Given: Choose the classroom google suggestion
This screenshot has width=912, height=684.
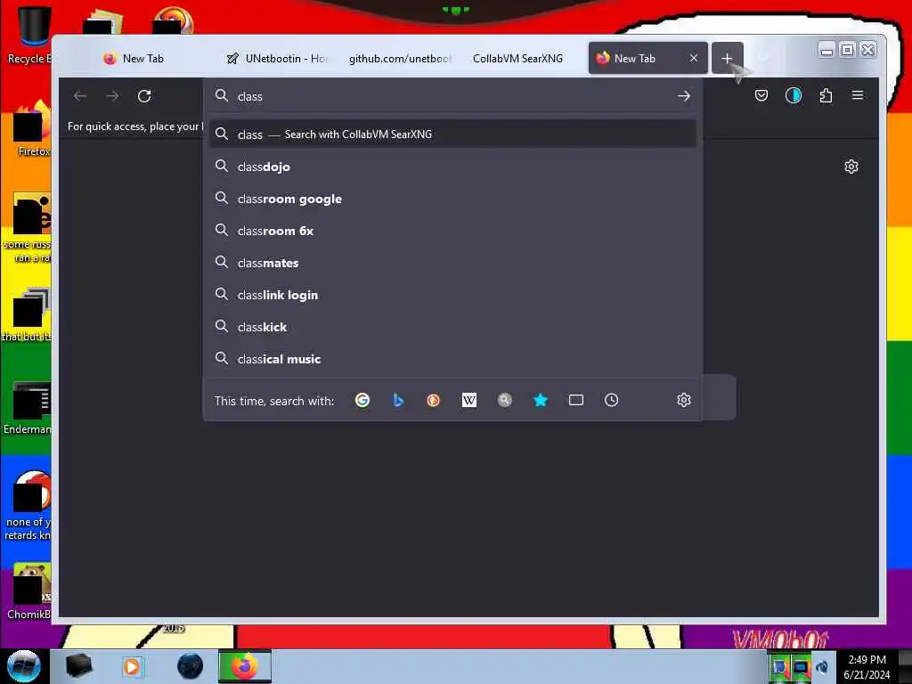Looking at the screenshot, I should point(452,199).
